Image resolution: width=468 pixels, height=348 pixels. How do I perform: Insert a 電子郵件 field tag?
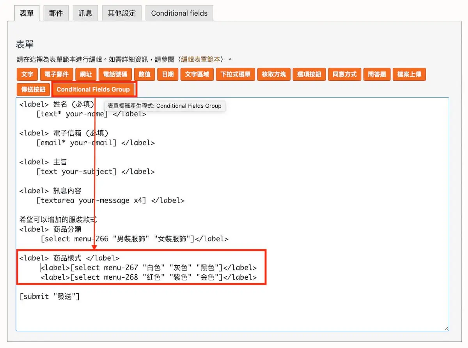[57, 74]
